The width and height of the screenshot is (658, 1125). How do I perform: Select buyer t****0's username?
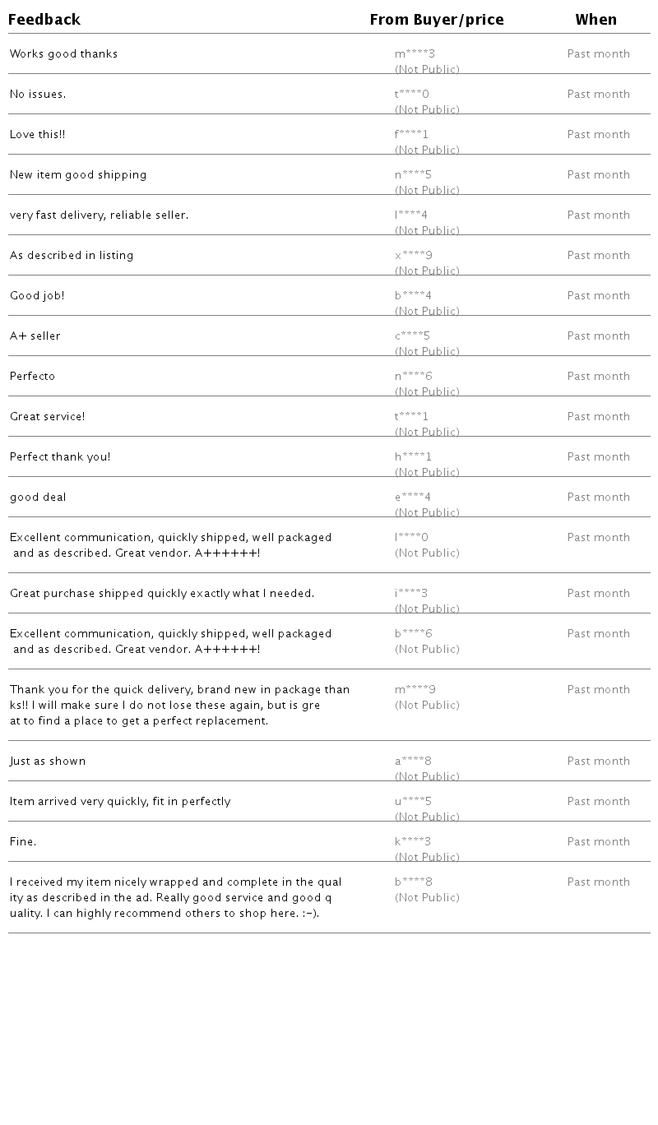point(411,95)
